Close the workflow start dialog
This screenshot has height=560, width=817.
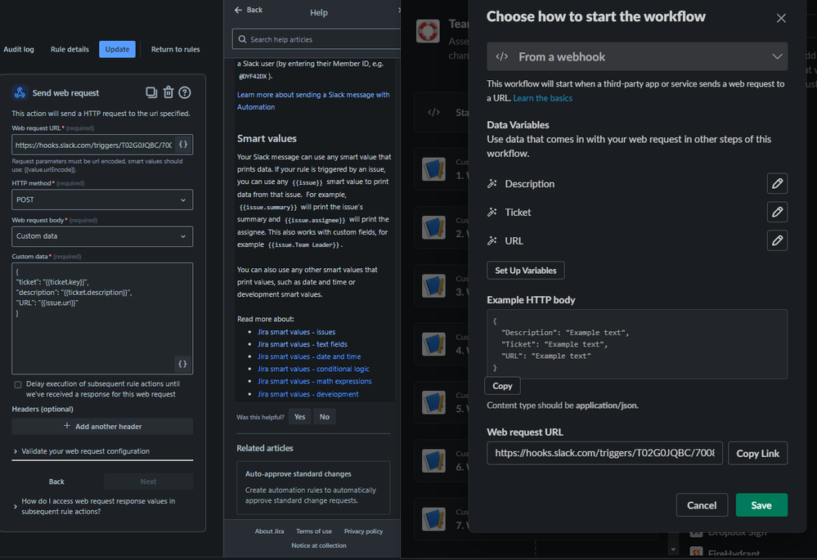(x=780, y=18)
